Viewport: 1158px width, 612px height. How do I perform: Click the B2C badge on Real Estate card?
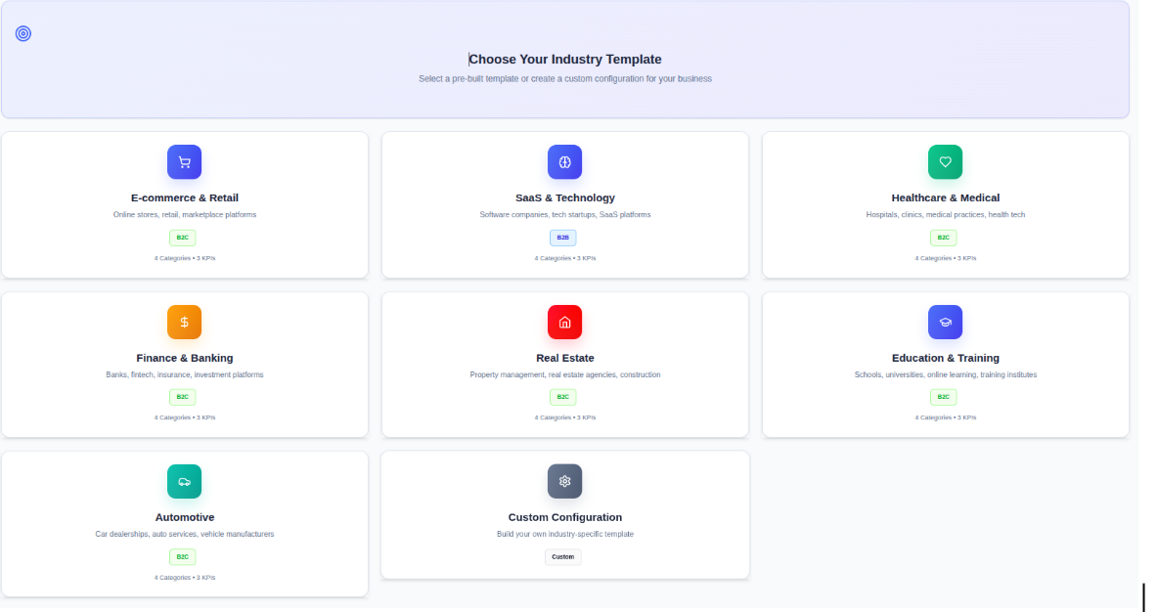[562, 397]
